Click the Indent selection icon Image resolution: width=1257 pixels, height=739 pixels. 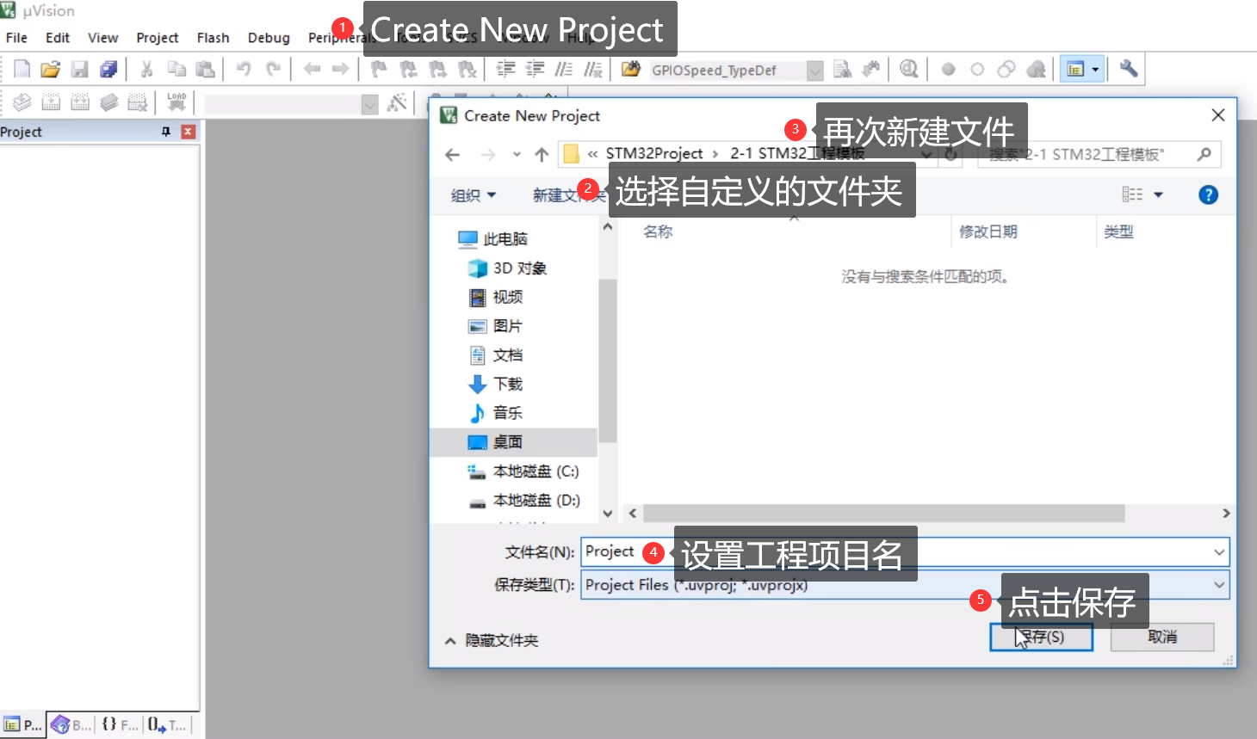pos(506,70)
